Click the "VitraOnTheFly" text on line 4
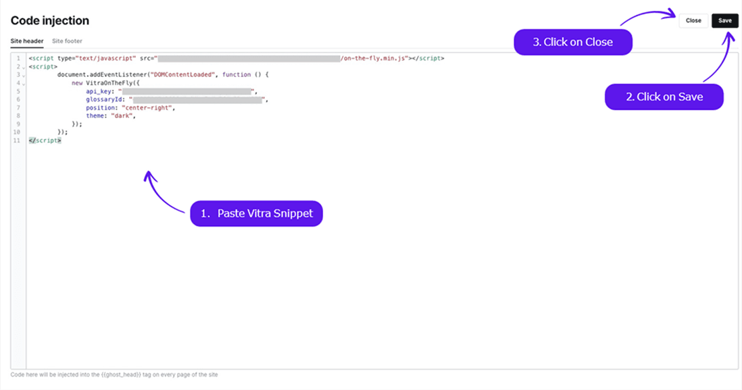 point(109,83)
